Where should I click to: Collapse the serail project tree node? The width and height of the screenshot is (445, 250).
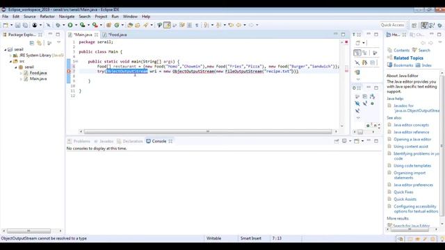[x=6, y=49]
